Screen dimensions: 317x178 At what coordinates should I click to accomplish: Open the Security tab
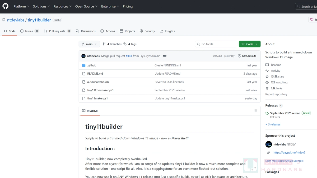point(147,31)
